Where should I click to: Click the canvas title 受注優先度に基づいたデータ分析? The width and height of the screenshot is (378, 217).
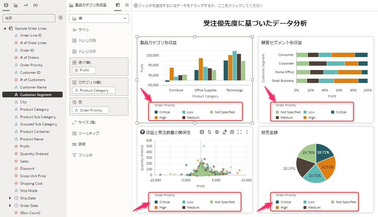(x=255, y=23)
